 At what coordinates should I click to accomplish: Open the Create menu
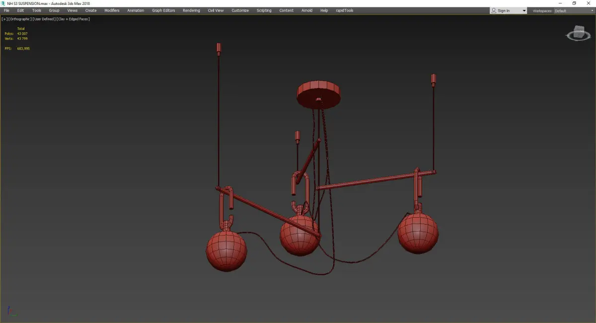(x=91, y=10)
